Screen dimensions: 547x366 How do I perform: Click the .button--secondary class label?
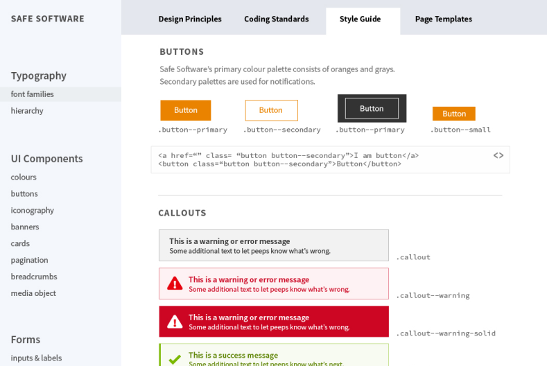282,130
